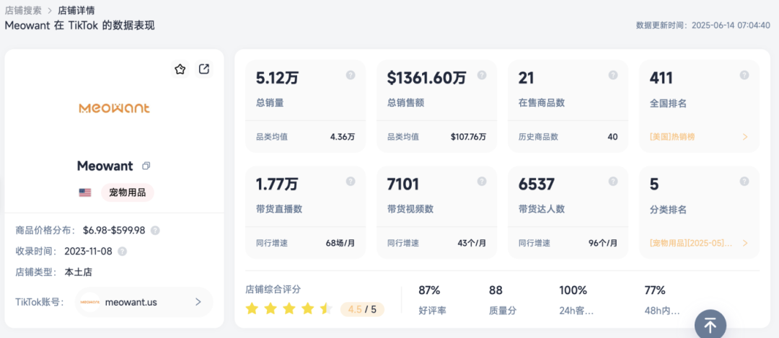The width and height of the screenshot is (779, 338).
Task: Click the help icon beside 带货视频数
Action: tap(482, 181)
